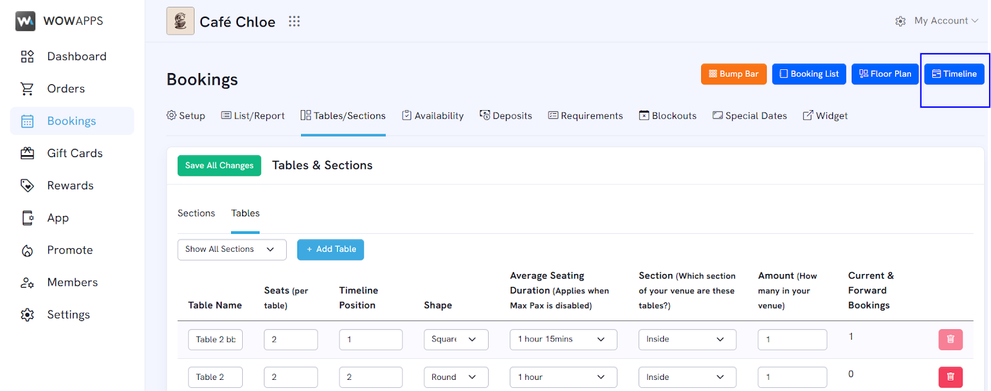Open the Booking List view
The width and height of the screenshot is (991, 391).
point(809,74)
